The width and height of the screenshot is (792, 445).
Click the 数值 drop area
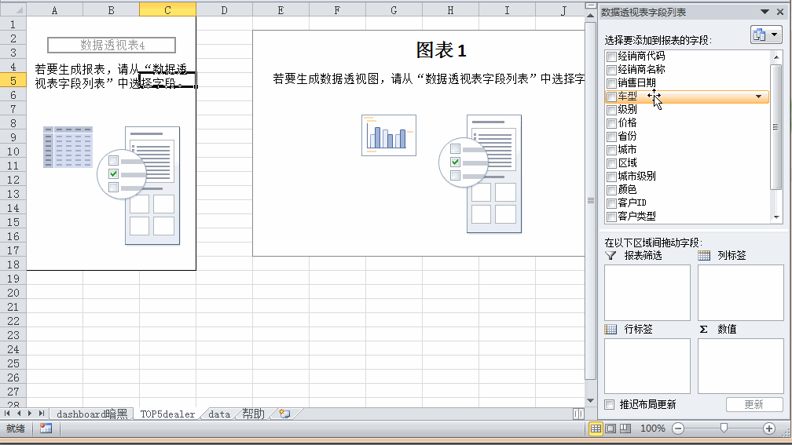(x=740, y=366)
